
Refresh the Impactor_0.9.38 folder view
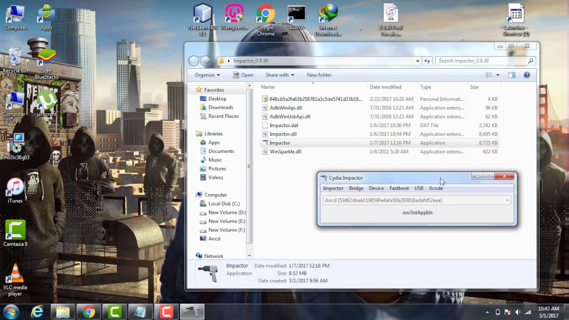coord(427,61)
